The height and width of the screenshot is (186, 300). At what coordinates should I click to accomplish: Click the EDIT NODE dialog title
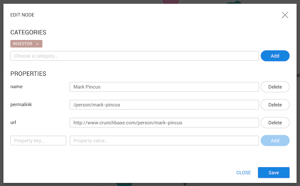pos(22,15)
